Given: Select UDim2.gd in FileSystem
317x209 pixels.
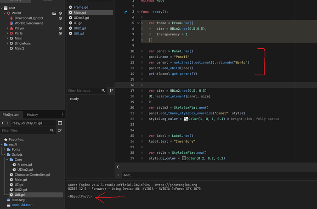Looking at the screenshot, I should tap(25, 170).
